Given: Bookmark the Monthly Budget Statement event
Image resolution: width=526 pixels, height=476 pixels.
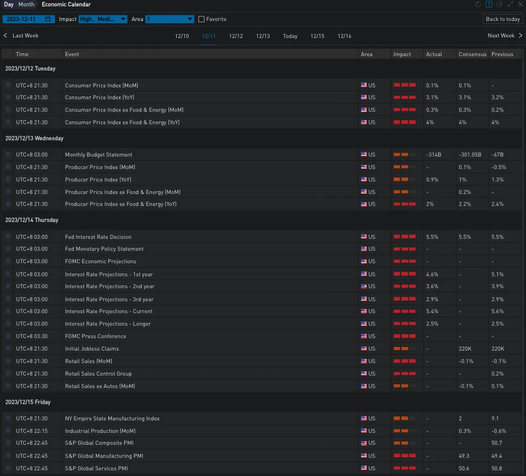Looking at the screenshot, I should click(x=8, y=154).
